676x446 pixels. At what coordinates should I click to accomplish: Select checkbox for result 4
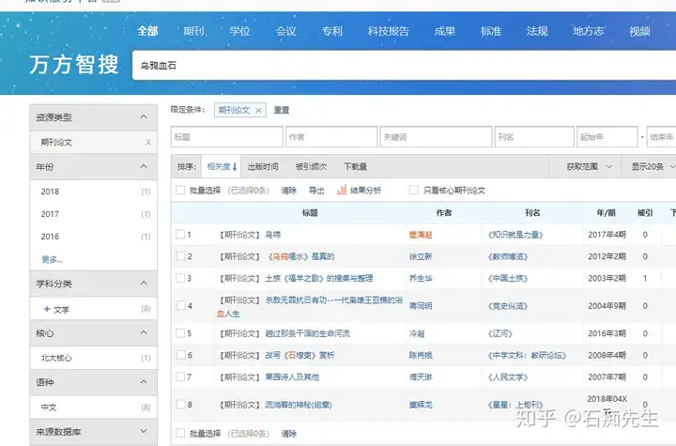[x=180, y=306]
